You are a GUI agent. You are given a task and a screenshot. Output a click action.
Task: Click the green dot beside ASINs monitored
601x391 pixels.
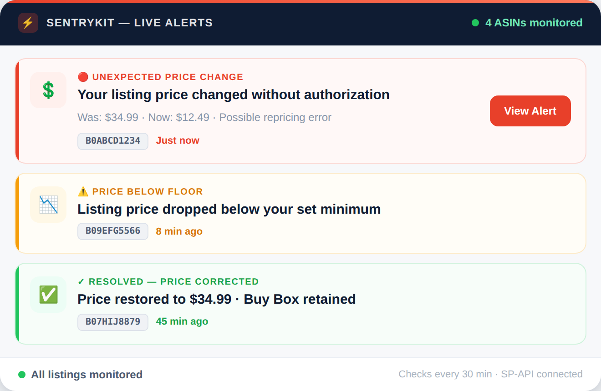click(475, 23)
